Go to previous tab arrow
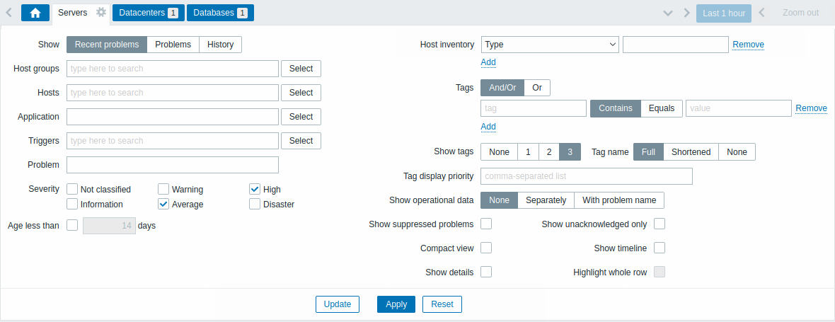The width and height of the screenshot is (835, 322). tap(8, 13)
